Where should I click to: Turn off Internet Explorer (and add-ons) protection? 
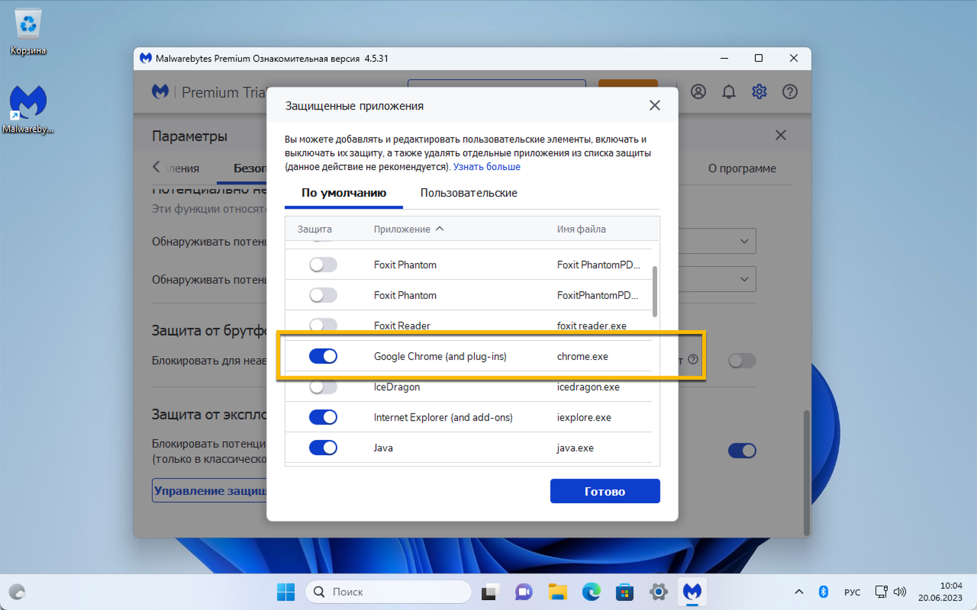coord(323,417)
